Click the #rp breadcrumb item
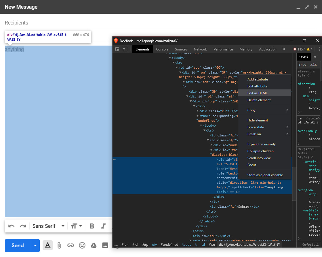The image size is (322, 257). point(145,244)
